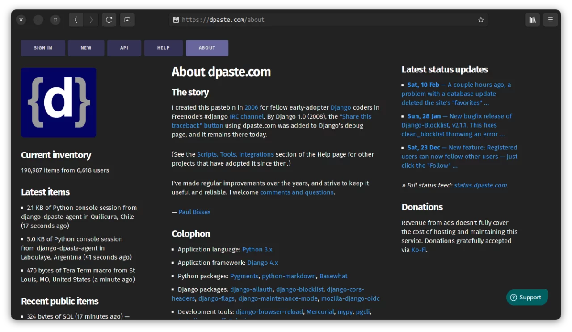The height and width of the screenshot is (332, 572).
Task: Open the Sat, 10 Feb status update
Action: 423,85
